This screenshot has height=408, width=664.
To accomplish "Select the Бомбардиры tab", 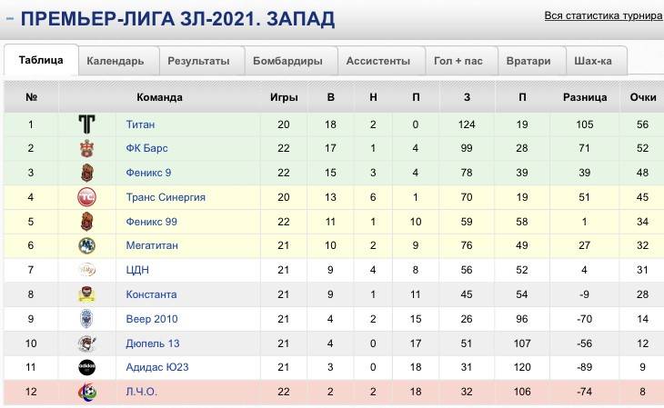I will point(288,62).
